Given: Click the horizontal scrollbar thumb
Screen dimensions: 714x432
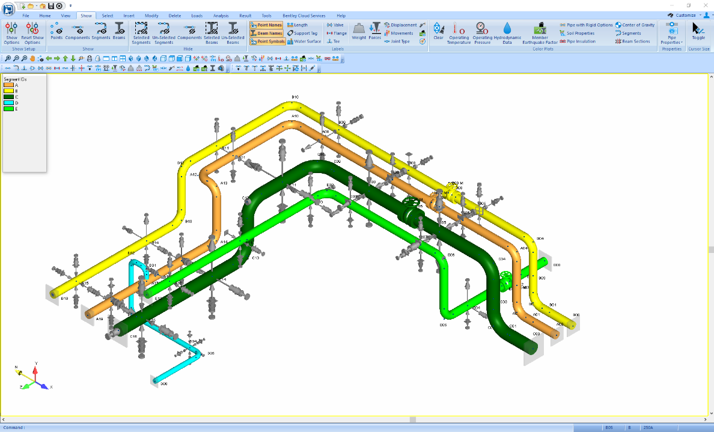Looking at the screenshot, I should pos(412,420).
